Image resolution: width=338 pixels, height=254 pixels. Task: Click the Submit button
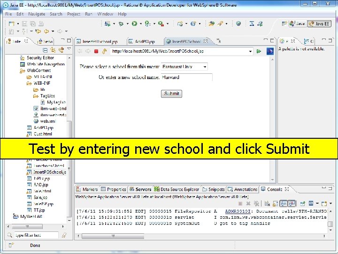click(171, 94)
